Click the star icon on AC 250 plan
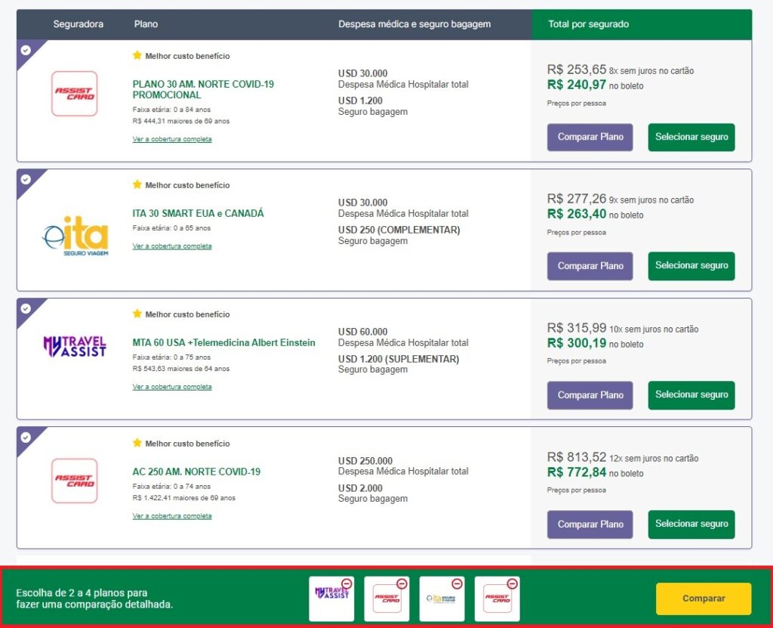The image size is (773, 628). coord(137,443)
